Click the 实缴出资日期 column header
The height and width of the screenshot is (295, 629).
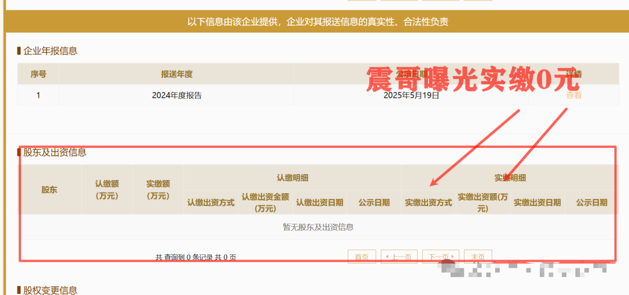coord(537,202)
